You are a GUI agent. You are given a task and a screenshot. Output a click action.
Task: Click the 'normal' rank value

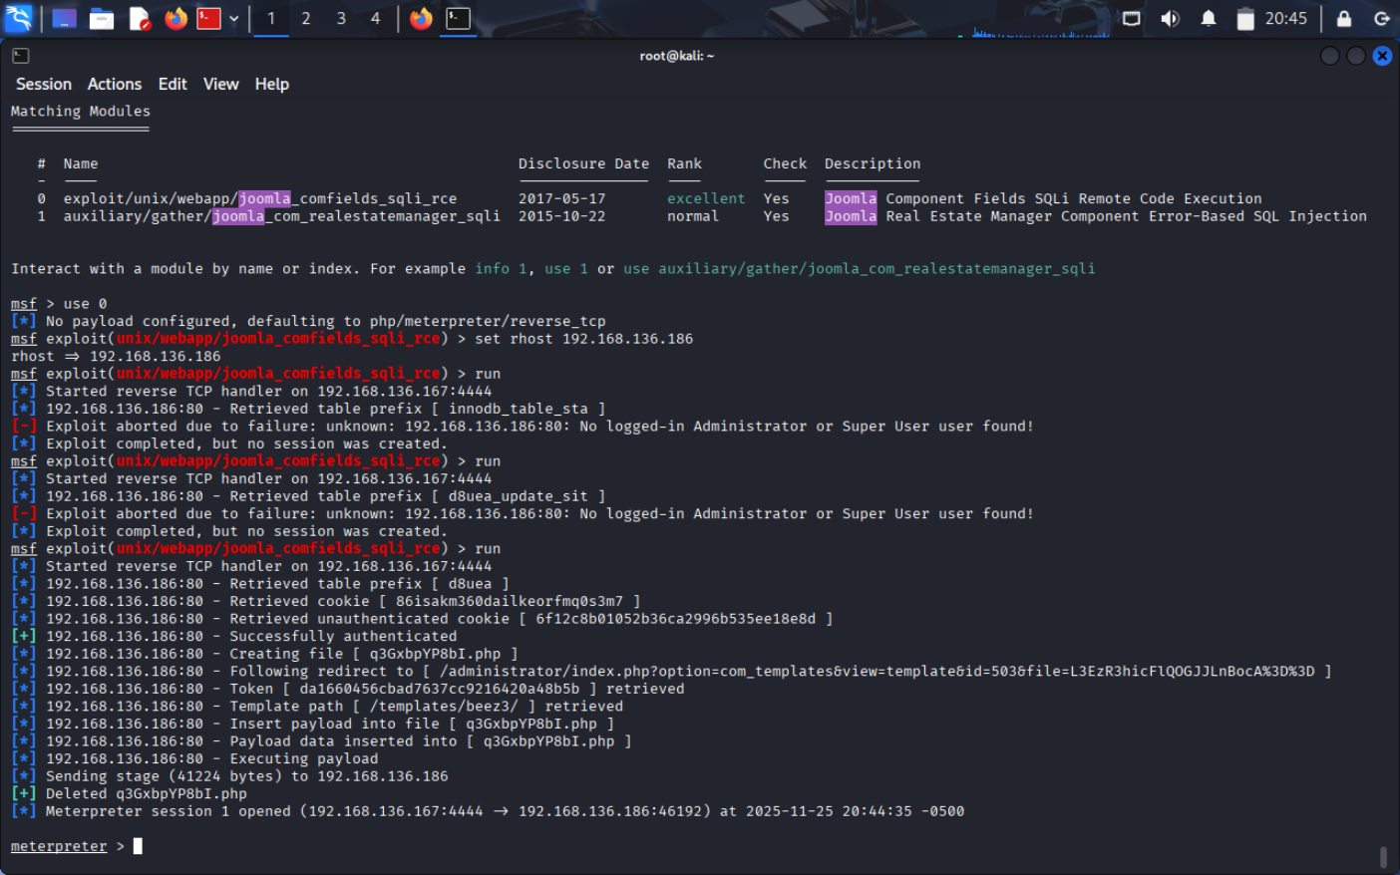pos(693,216)
